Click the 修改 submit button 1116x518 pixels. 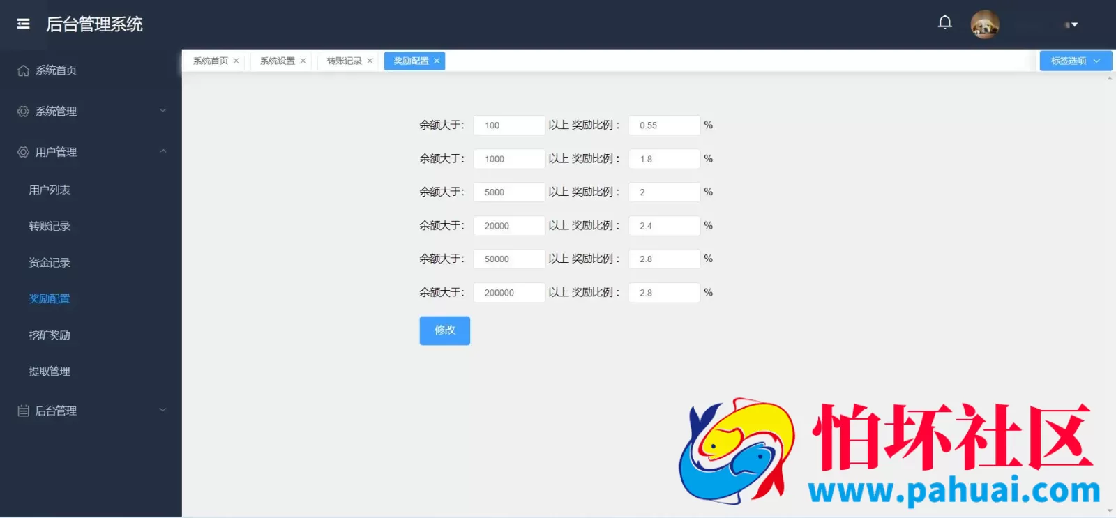[x=445, y=330]
